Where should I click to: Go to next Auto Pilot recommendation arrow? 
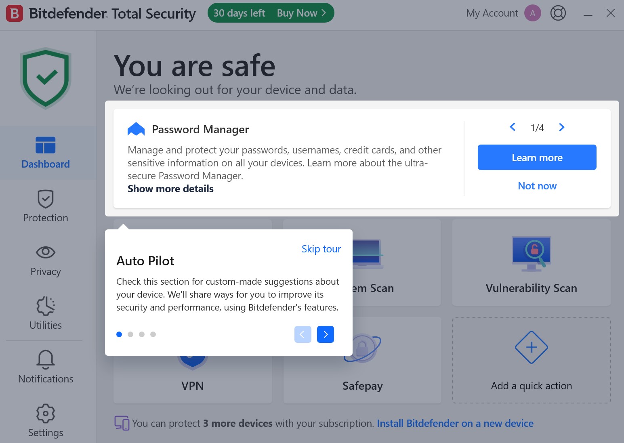pos(561,128)
